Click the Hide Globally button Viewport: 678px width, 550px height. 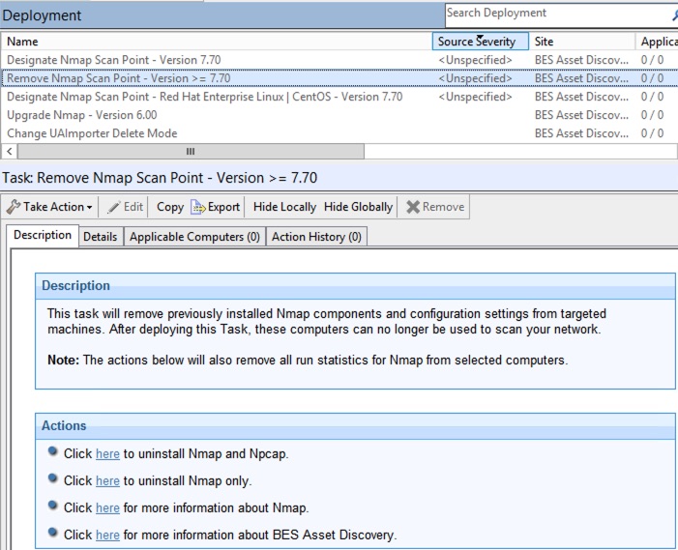coord(358,207)
